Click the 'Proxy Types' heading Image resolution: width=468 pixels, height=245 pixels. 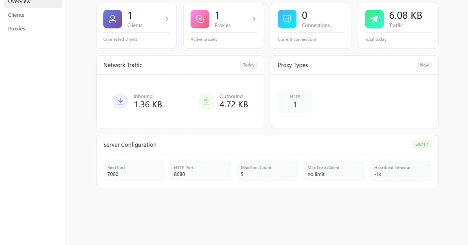(x=293, y=65)
